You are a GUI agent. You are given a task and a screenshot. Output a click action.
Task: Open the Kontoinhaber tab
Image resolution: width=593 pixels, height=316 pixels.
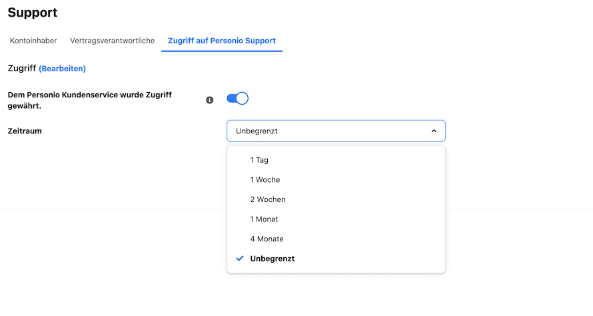[33, 41]
